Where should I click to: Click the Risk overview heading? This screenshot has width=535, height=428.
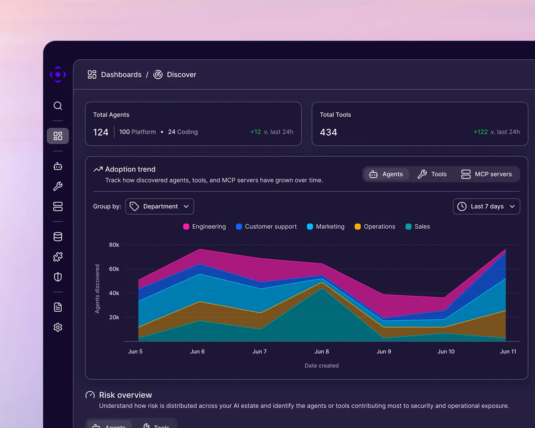pyautogui.click(x=125, y=395)
